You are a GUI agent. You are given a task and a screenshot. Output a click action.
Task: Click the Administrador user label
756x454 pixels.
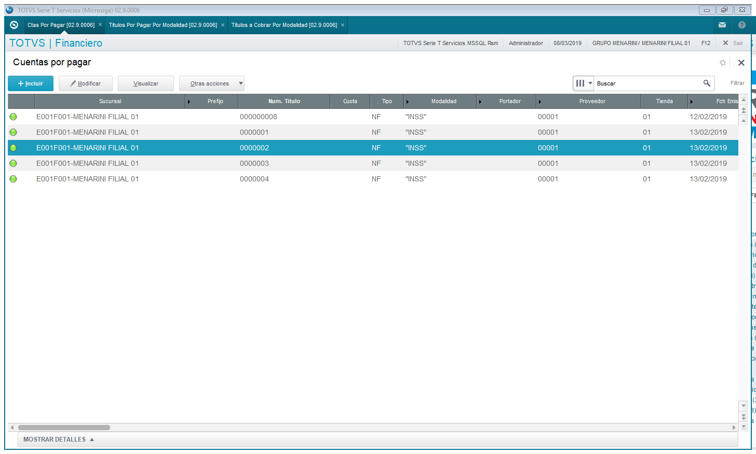[x=526, y=43]
